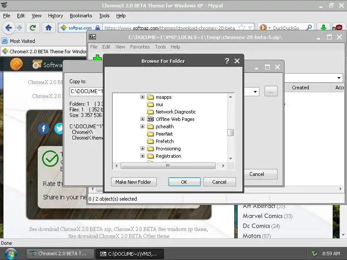This screenshot has height=260, width=347.
Task: Click the web page scroll down arrow
Action: 343,235
